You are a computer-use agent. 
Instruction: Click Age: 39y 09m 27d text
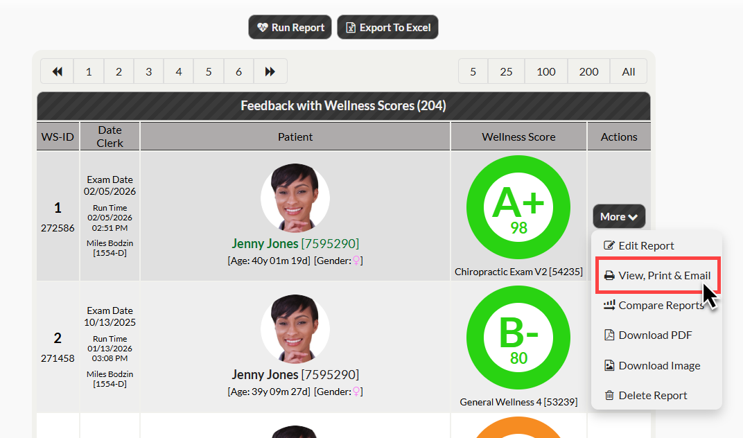pos(269,392)
